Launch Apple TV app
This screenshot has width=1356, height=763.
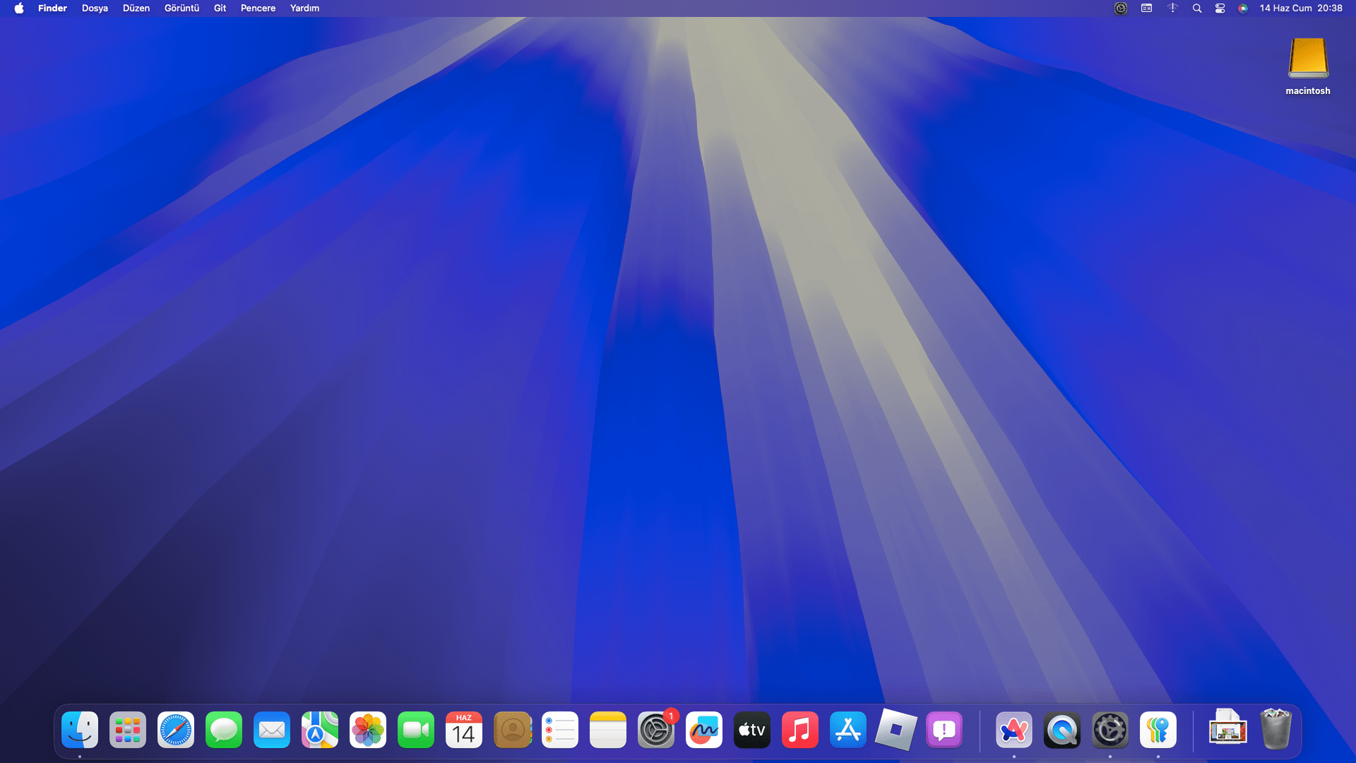[x=752, y=730]
